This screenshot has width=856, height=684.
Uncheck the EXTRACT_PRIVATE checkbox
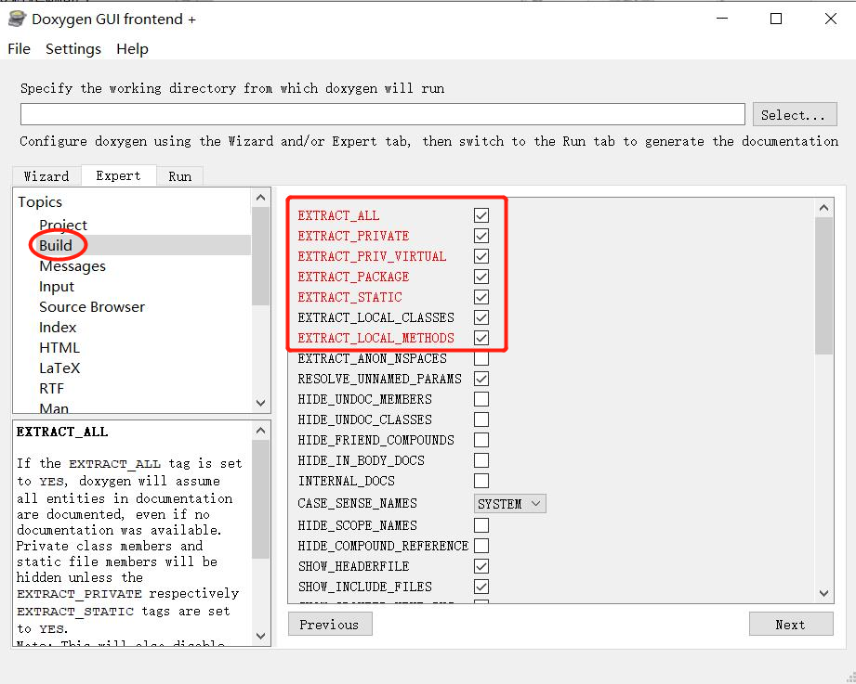[x=481, y=236]
